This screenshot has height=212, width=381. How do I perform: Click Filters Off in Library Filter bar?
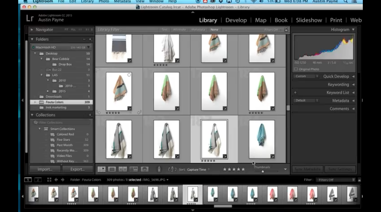(x=271, y=30)
